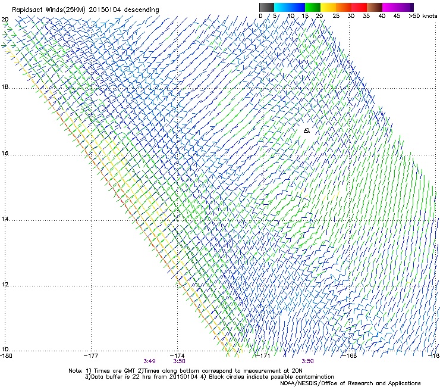Screen dimensions: 440x387
Task: Click the NOAA/NESDIS credit text
Action: (x=350, y=383)
